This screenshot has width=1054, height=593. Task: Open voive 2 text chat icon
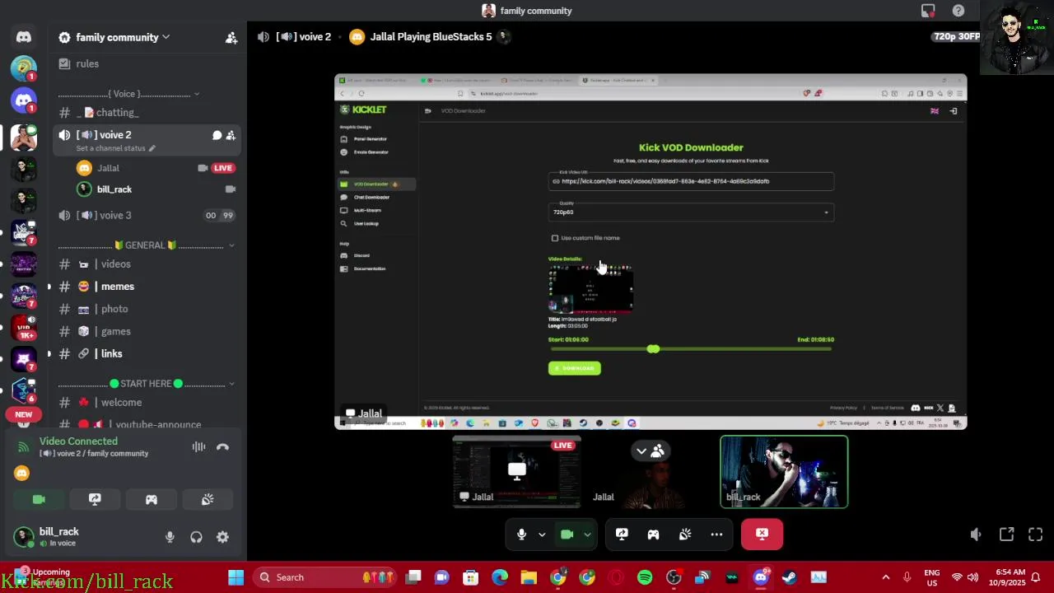(x=217, y=135)
